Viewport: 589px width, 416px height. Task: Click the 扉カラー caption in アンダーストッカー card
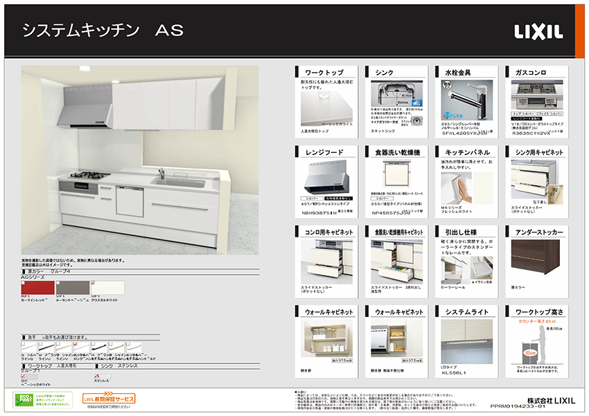click(x=518, y=287)
